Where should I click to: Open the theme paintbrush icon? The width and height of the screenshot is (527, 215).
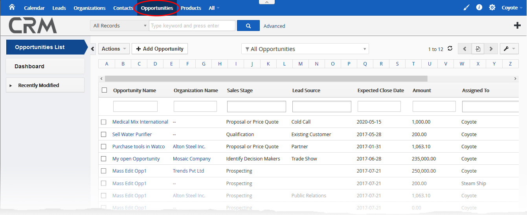466,7
